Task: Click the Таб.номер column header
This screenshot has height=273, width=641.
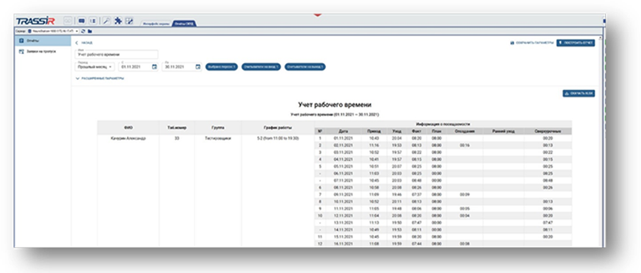Action: 177,128
